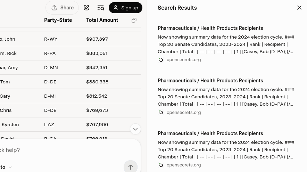
Task: Open second Pharmaceuticals / Health Products Recipients result
Action: [x=210, y=81]
